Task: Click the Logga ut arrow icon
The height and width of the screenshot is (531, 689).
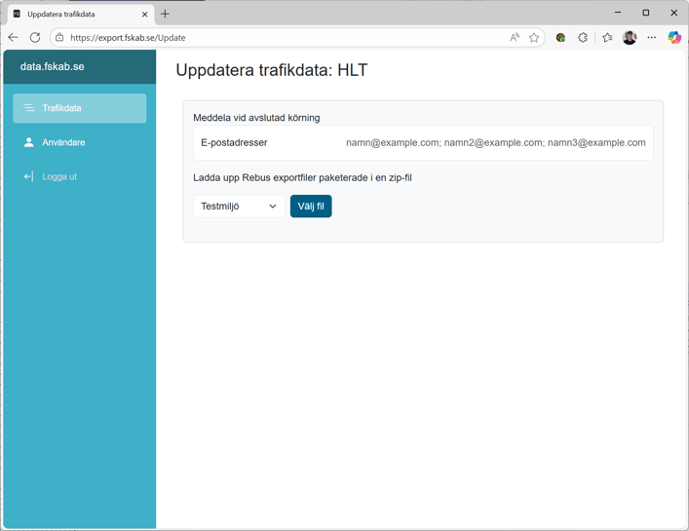Action: (x=28, y=176)
